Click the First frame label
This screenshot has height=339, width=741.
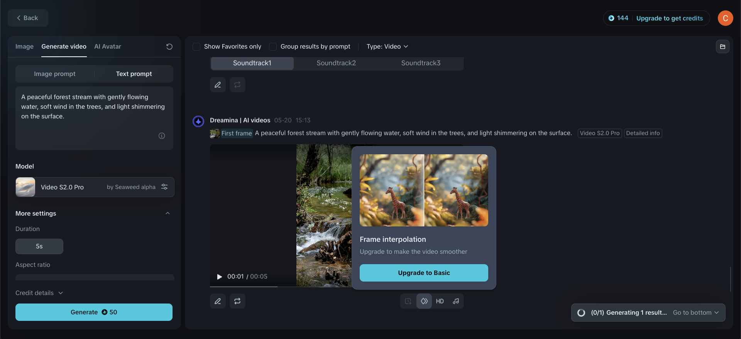237,133
